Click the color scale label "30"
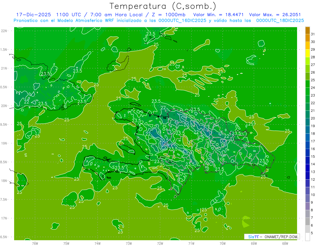This screenshot has height=247, width=320. tap(313, 42)
